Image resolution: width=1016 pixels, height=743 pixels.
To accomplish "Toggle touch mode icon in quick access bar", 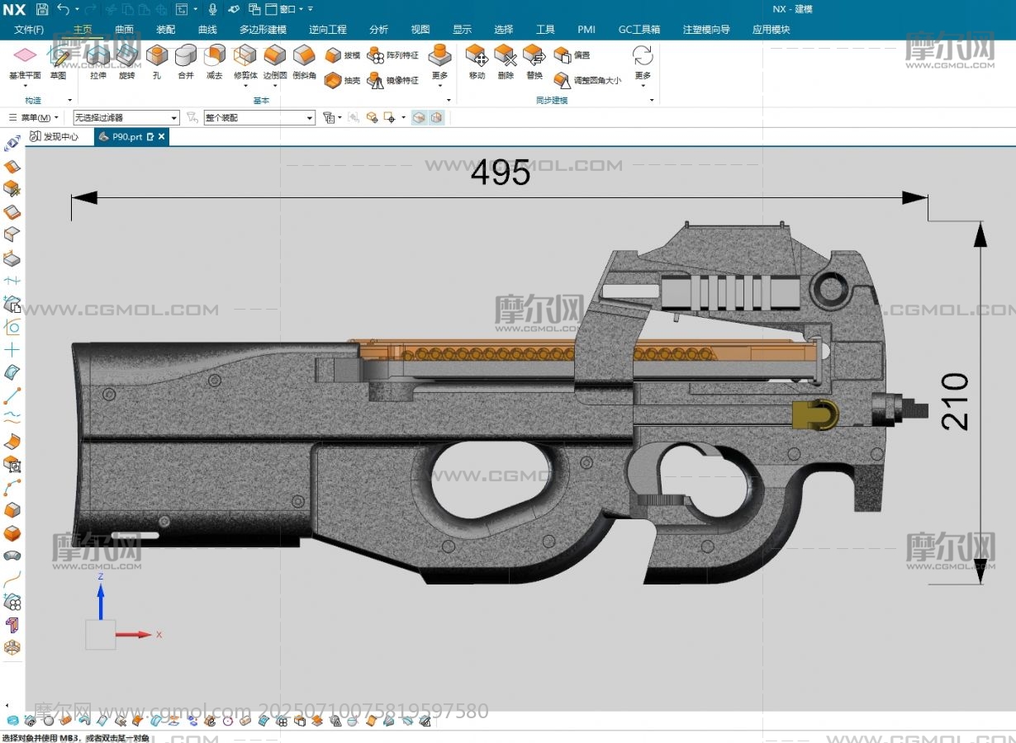I will point(235,9).
